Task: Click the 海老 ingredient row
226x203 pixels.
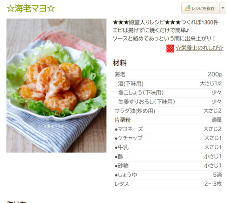Action: 168,75
